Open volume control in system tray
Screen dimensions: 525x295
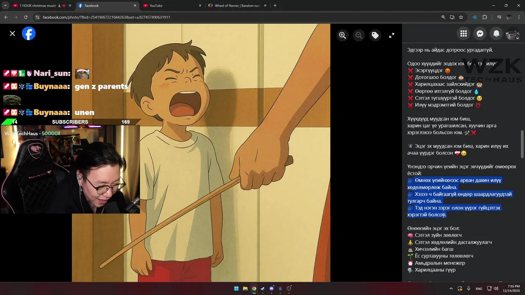click(x=496, y=288)
